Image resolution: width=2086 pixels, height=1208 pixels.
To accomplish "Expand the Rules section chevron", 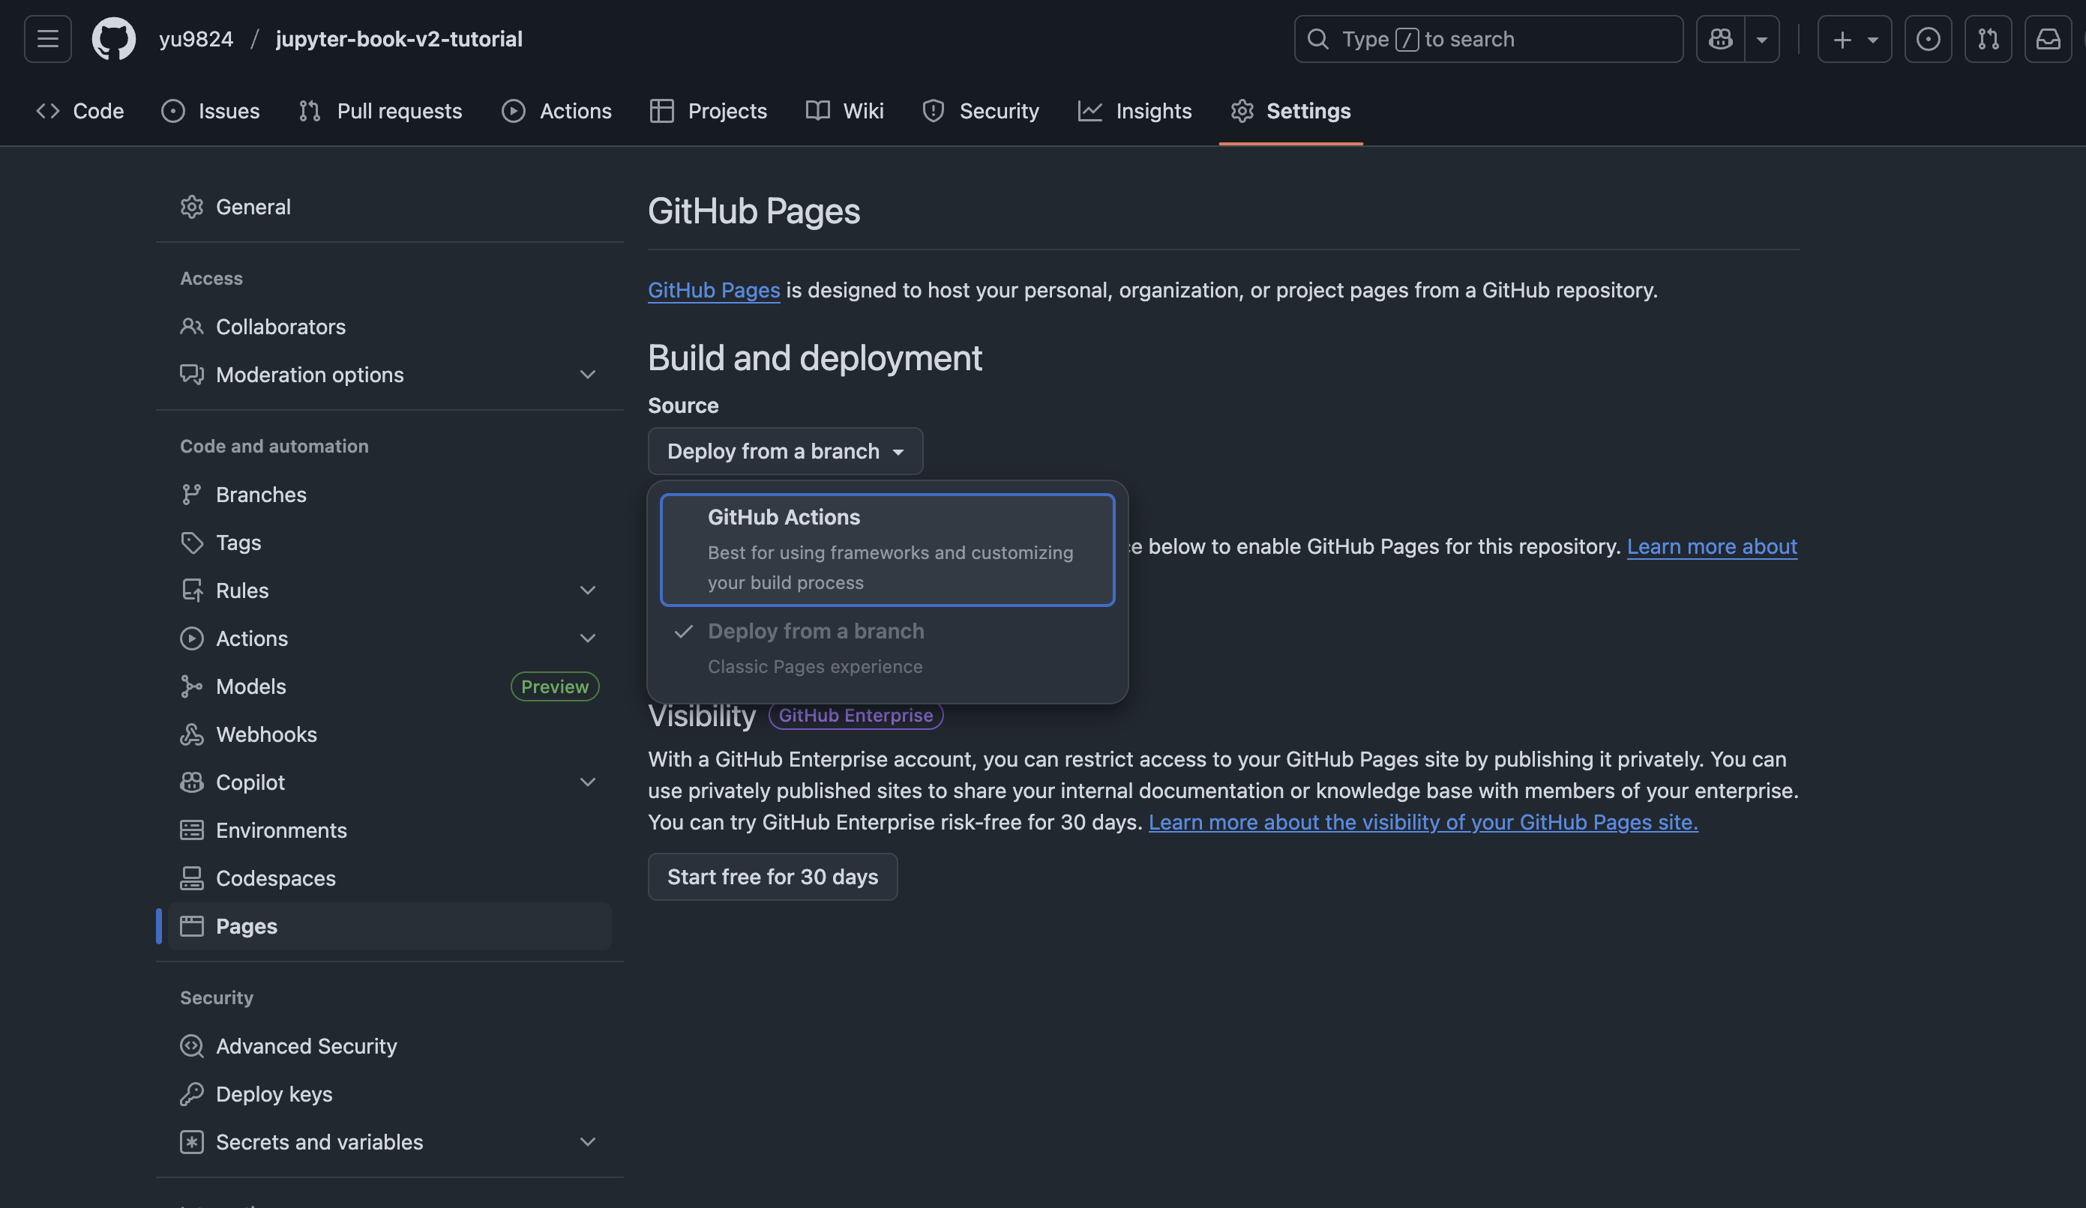I will pyautogui.click(x=588, y=591).
